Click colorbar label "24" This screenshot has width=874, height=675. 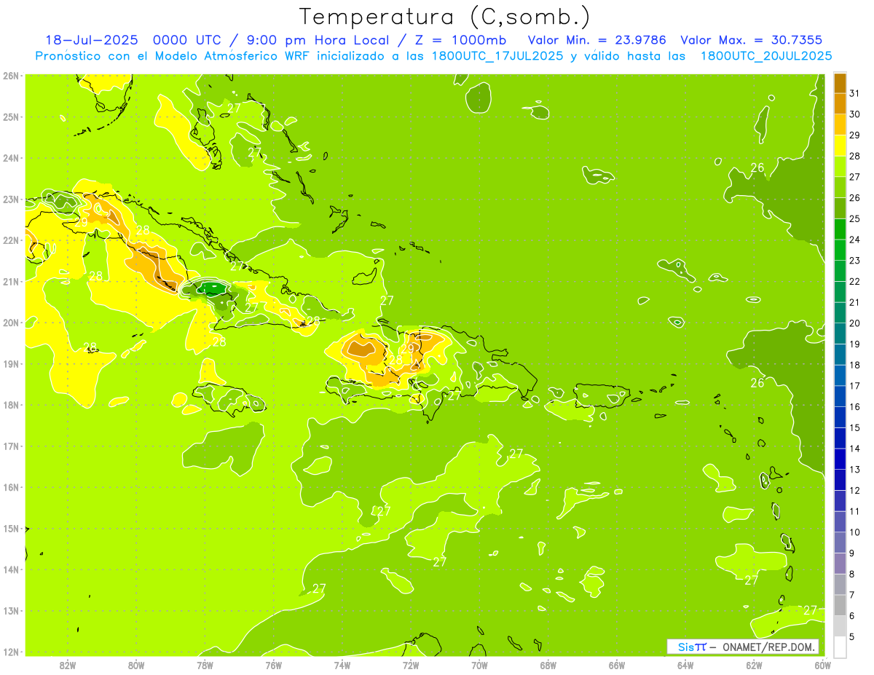click(x=854, y=240)
